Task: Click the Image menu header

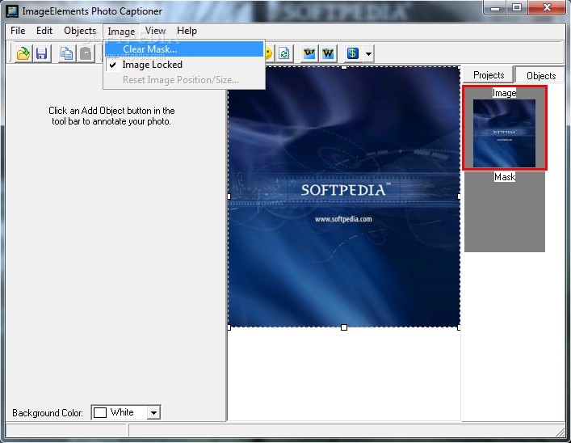Action: (x=121, y=32)
